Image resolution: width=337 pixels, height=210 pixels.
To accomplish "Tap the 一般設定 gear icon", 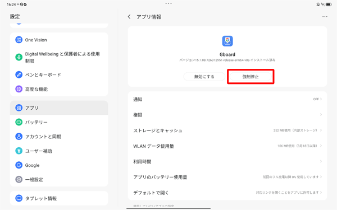I will (19, 179).
